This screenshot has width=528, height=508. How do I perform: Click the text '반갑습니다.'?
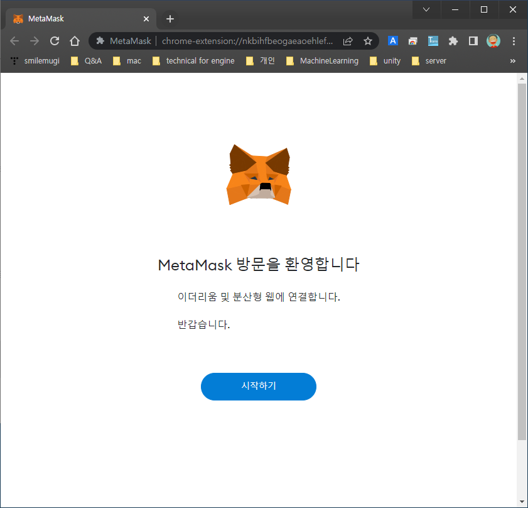(x=203, y=324)
